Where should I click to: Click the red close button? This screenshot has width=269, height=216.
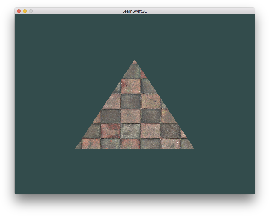[19, 11]
